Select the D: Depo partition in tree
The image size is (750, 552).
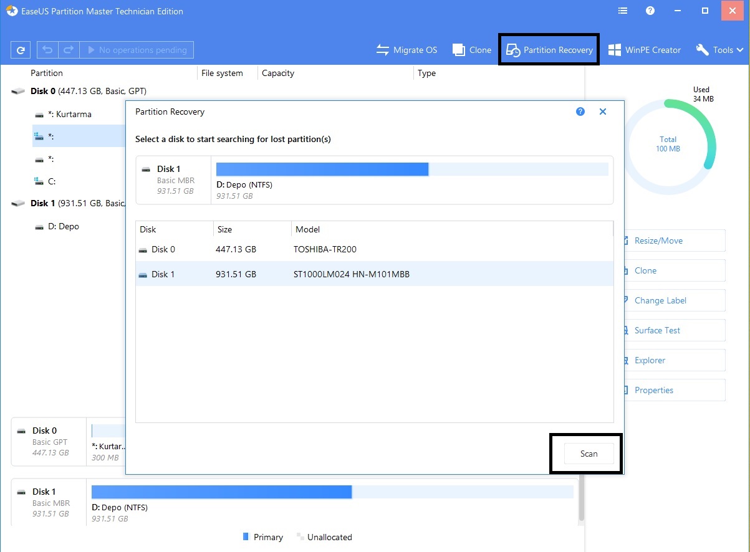click(63, 226)
